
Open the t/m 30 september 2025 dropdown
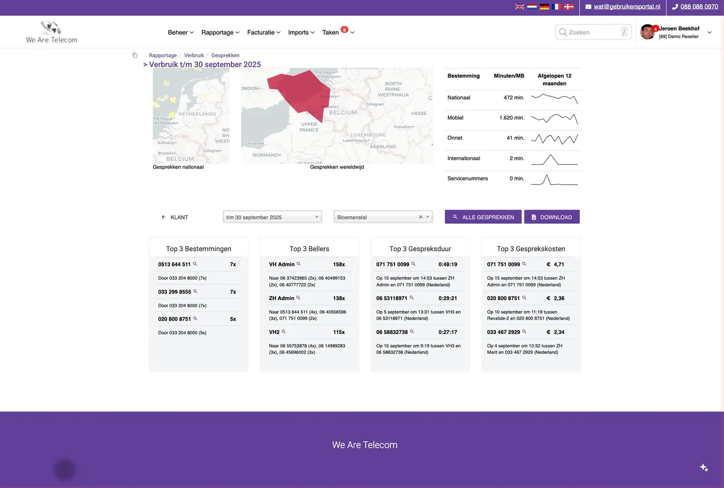[273, 217]
